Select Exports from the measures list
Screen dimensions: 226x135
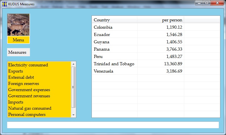point(16,71)
